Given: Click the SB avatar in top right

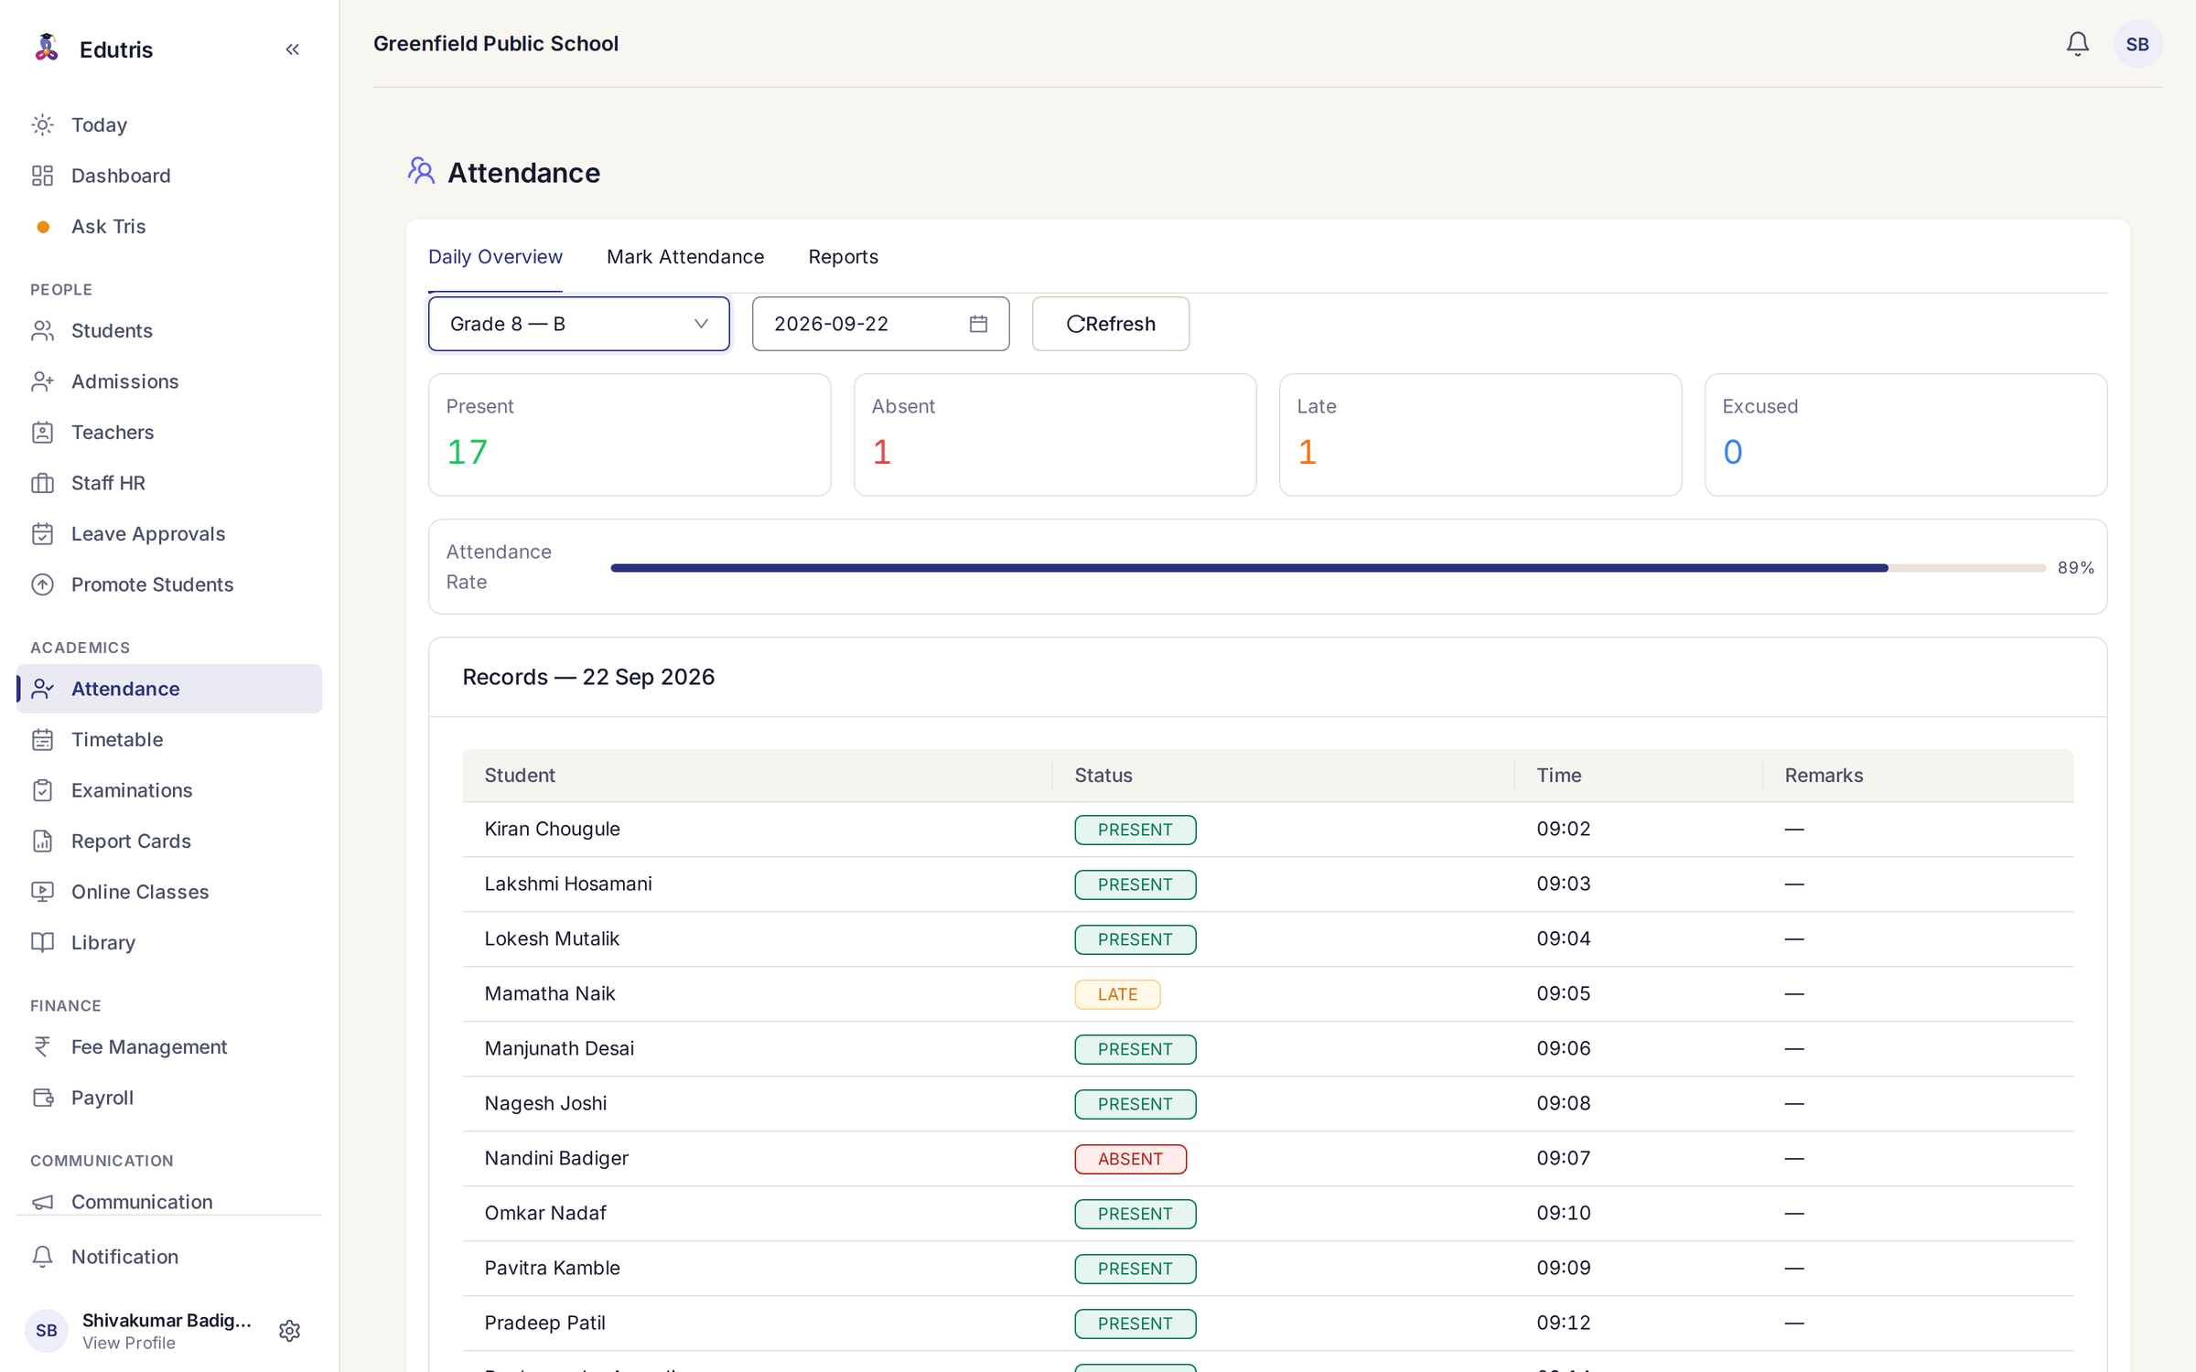Looking at the screenshot, I should click(x=2137, y=44).
